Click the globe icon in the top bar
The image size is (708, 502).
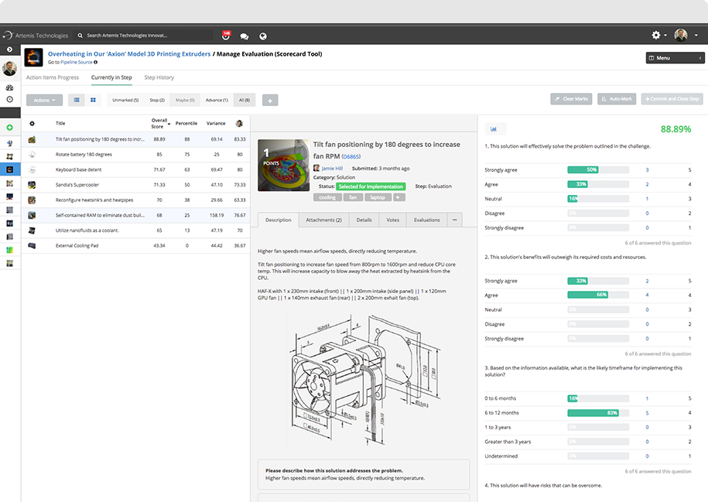coord(263,36)
